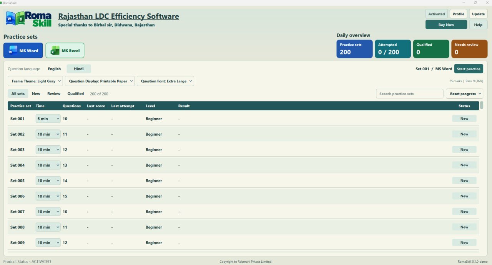Open the Question Display dropdown
Viewport: 492px width, 265px height.
click(x=100, y=81)
